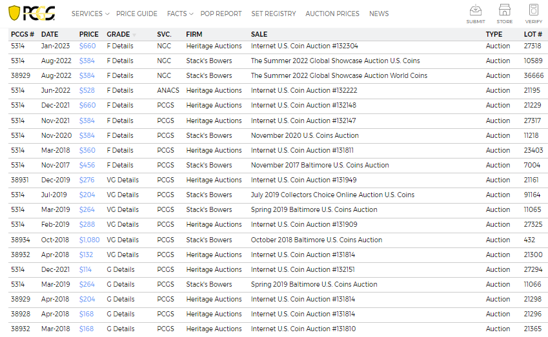Open the $660 price for lot 21229
The height and width of the screenshot is (337, 548).
[x=87, y=105]
